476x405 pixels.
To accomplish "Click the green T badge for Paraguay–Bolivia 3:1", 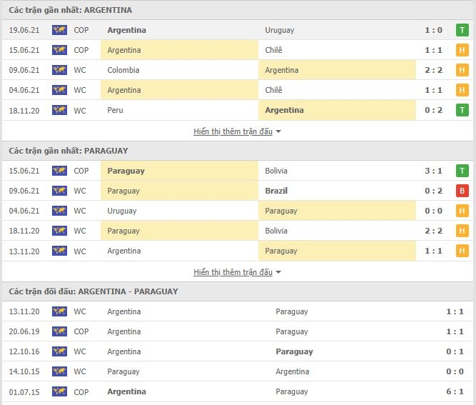I will 462,171.
